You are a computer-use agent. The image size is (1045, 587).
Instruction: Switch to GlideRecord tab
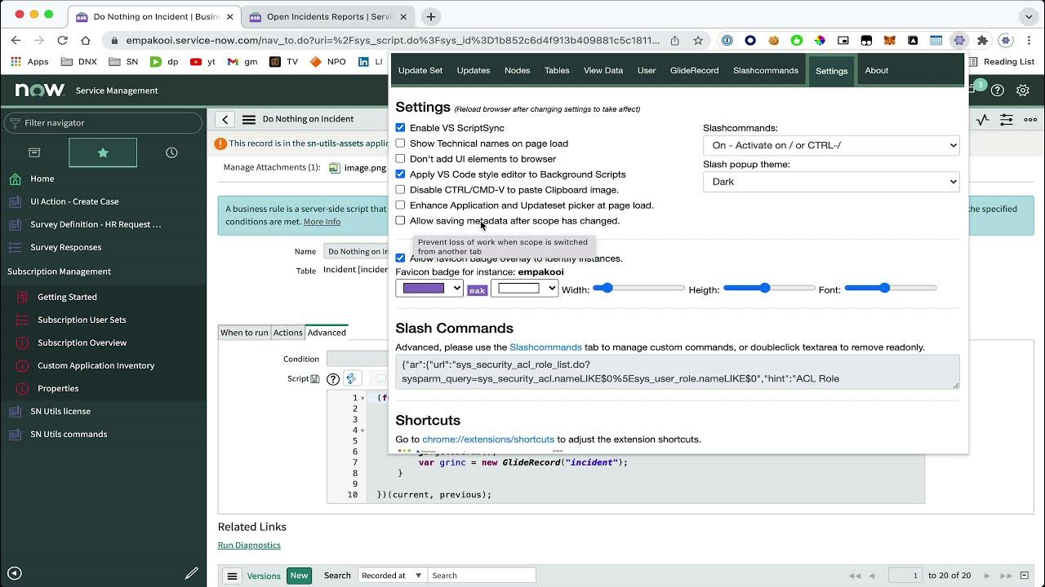(694, 71)
